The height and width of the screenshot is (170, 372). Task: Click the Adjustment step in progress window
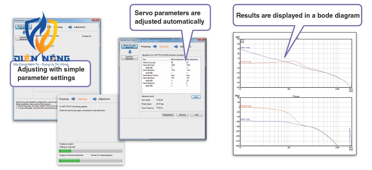(x=104, y=99)
